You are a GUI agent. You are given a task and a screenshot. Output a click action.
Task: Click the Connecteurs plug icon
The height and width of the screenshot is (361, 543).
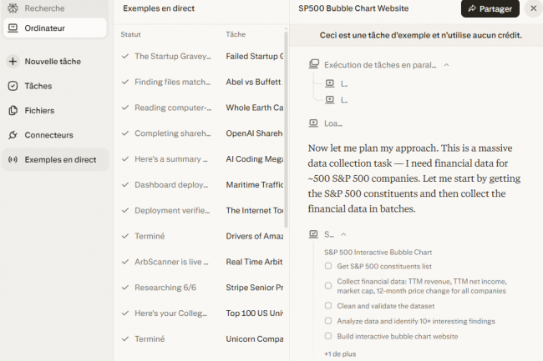tap(13, 135)
